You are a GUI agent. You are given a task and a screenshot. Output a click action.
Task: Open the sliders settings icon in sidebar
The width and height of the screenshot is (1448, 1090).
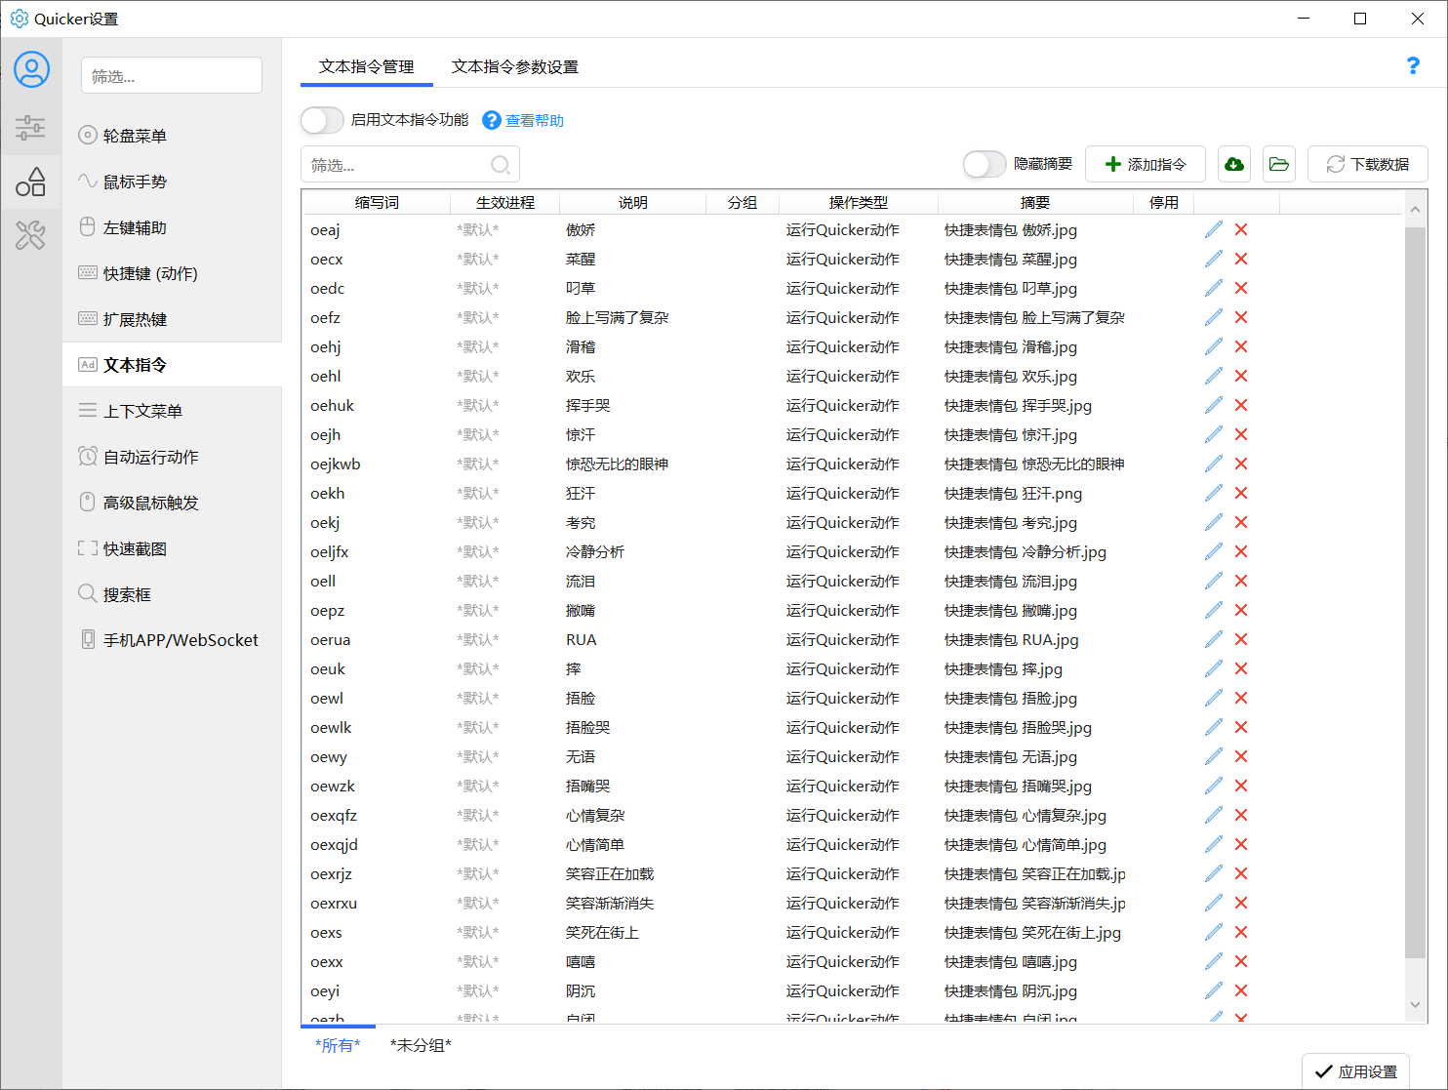tap(31, 127)
